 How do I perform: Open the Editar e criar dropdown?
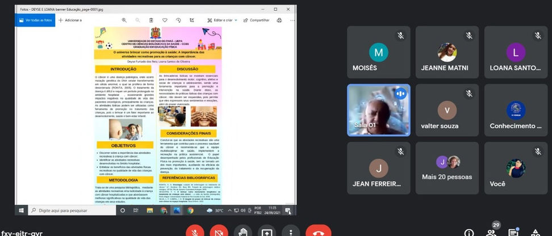click(x=222, y=20)
